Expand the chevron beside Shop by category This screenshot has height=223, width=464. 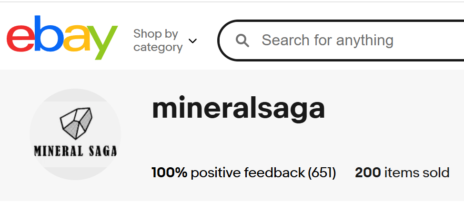click(x=192, y=41)
